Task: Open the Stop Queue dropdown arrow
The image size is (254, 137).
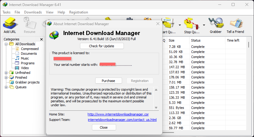Action: coord(204,25)
